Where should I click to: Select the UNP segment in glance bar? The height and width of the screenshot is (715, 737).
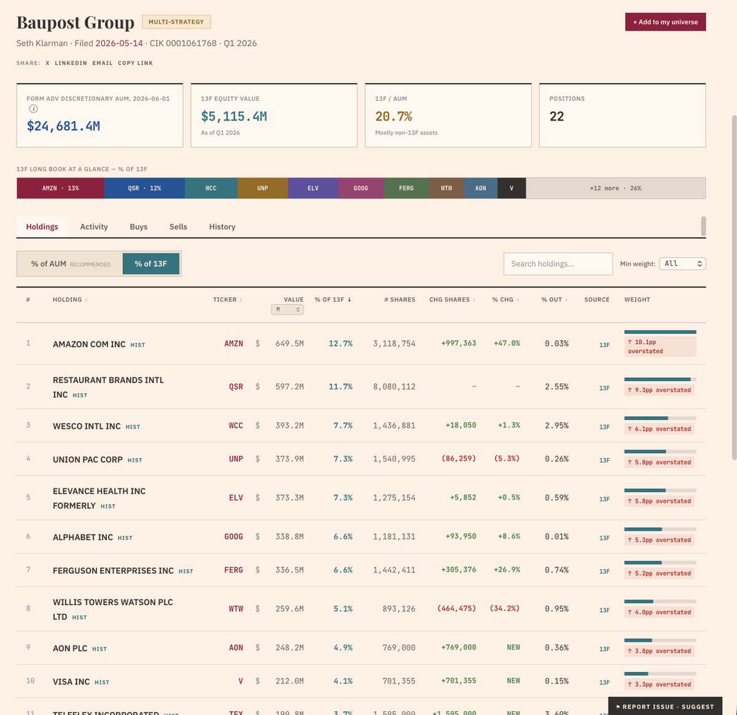(262, 188)
